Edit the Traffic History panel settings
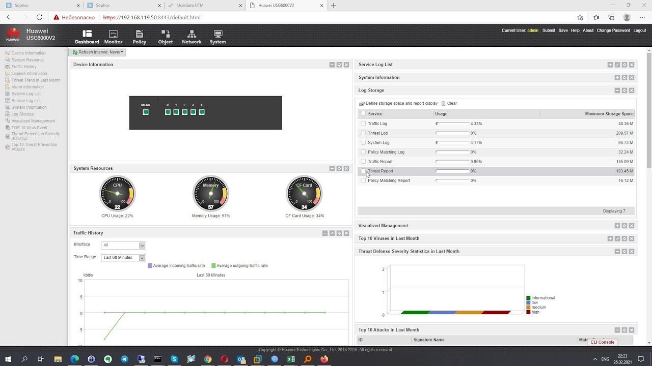This screenshot has height=366, width=652. coord(332,233)
